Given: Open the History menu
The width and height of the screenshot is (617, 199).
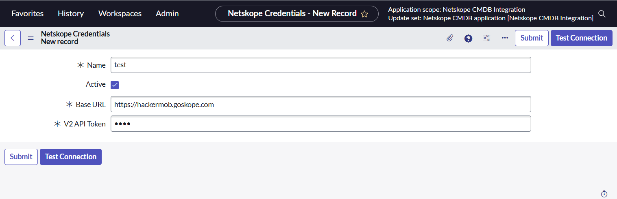Looking at the screenshot, I should pos(71,13).
